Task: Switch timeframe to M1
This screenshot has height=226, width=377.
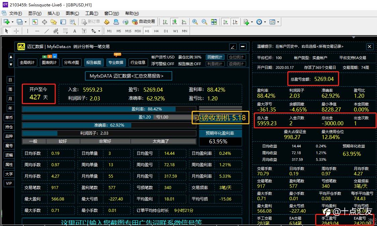Action: [x=109, y=31]
